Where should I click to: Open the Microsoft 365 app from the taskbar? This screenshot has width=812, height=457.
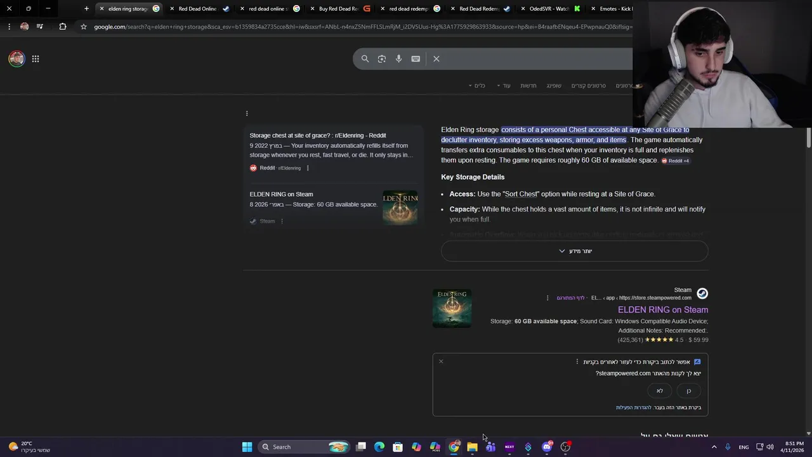(x=435, y=447)
